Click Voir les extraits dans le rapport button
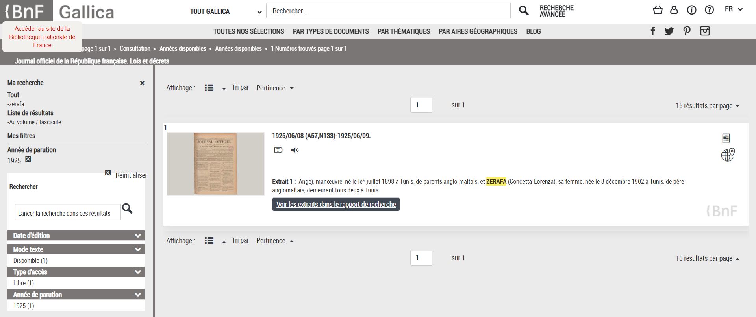The image size is (756, 317). (336, 205)
